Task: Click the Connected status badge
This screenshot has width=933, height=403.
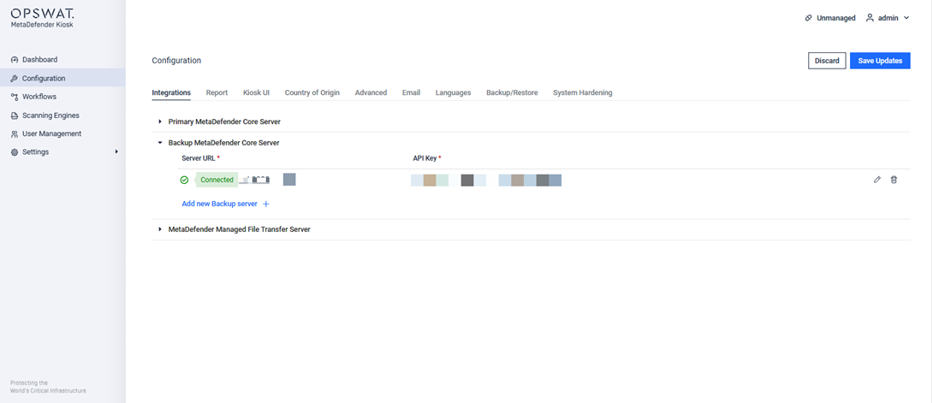Action: coord(217,180)
